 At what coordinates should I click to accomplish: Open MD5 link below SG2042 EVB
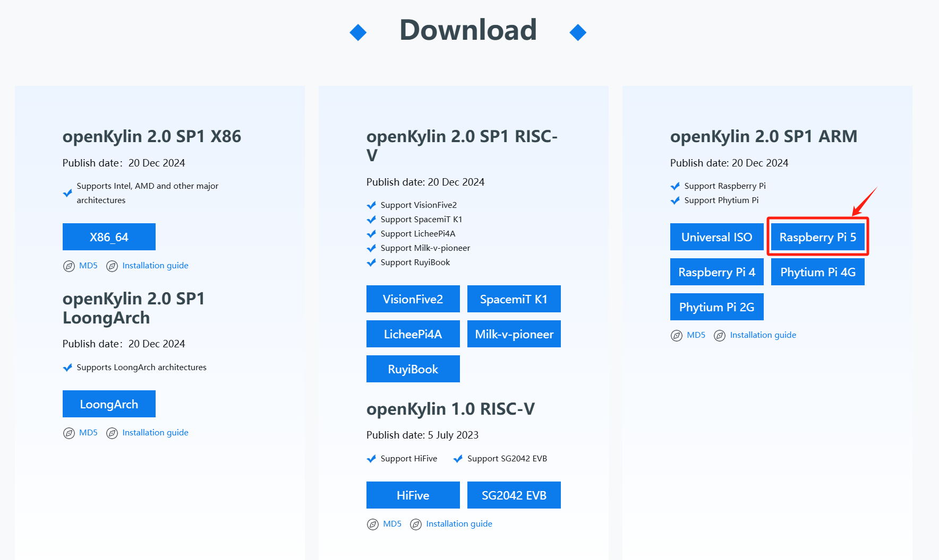392,524
